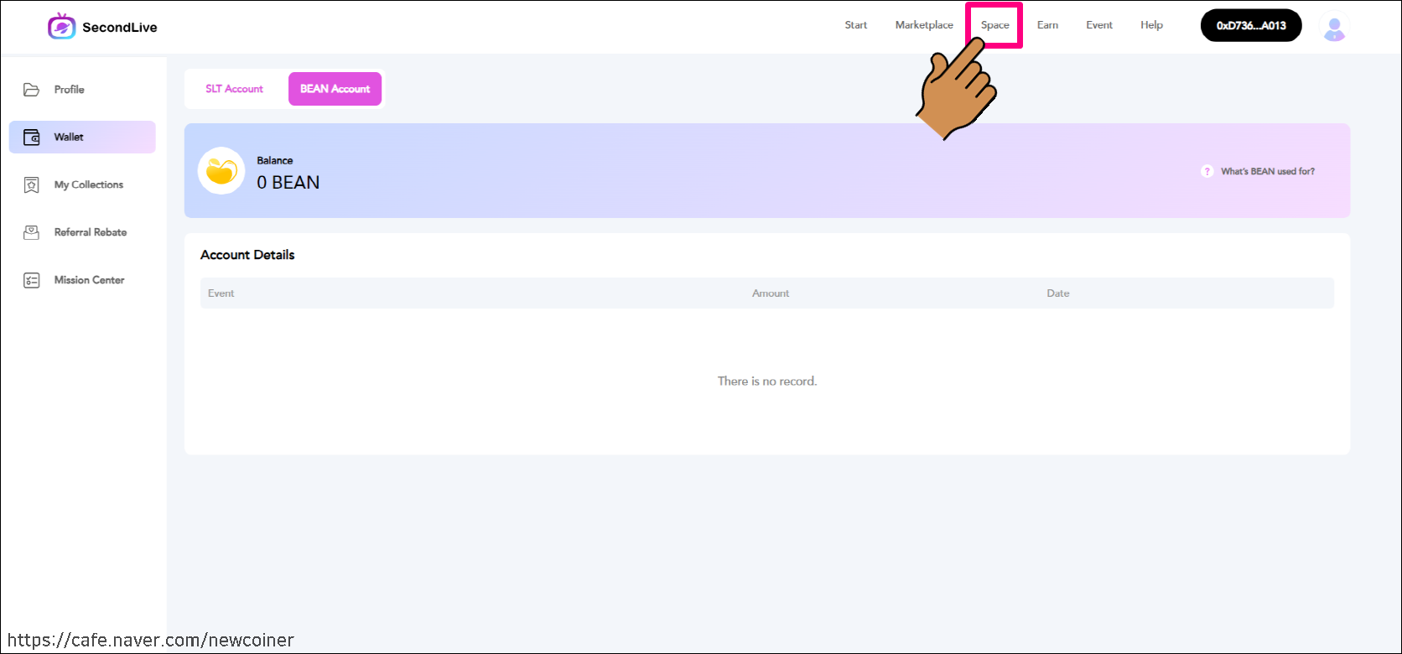Click the Date column header
Viewport: 1402px width, 654px height.
point(1057,293)
